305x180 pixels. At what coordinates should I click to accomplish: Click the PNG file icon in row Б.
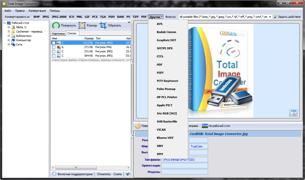pyautogui.click(x=59, y=47)
